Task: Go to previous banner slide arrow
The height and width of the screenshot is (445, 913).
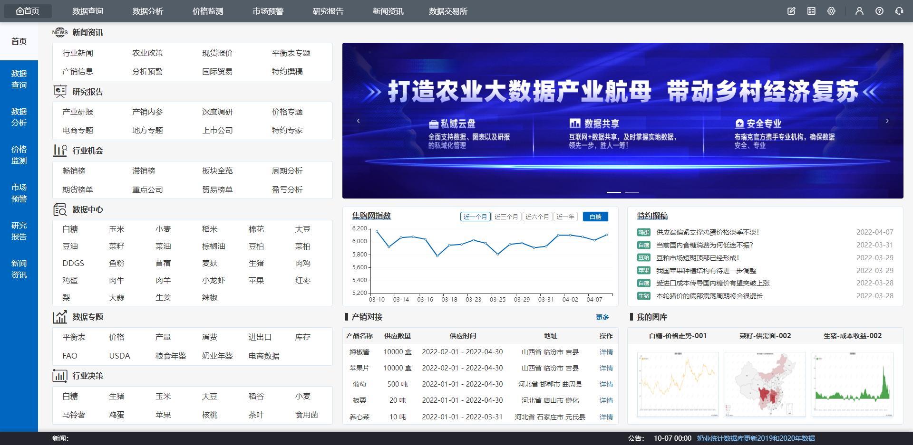Action: 359,121
